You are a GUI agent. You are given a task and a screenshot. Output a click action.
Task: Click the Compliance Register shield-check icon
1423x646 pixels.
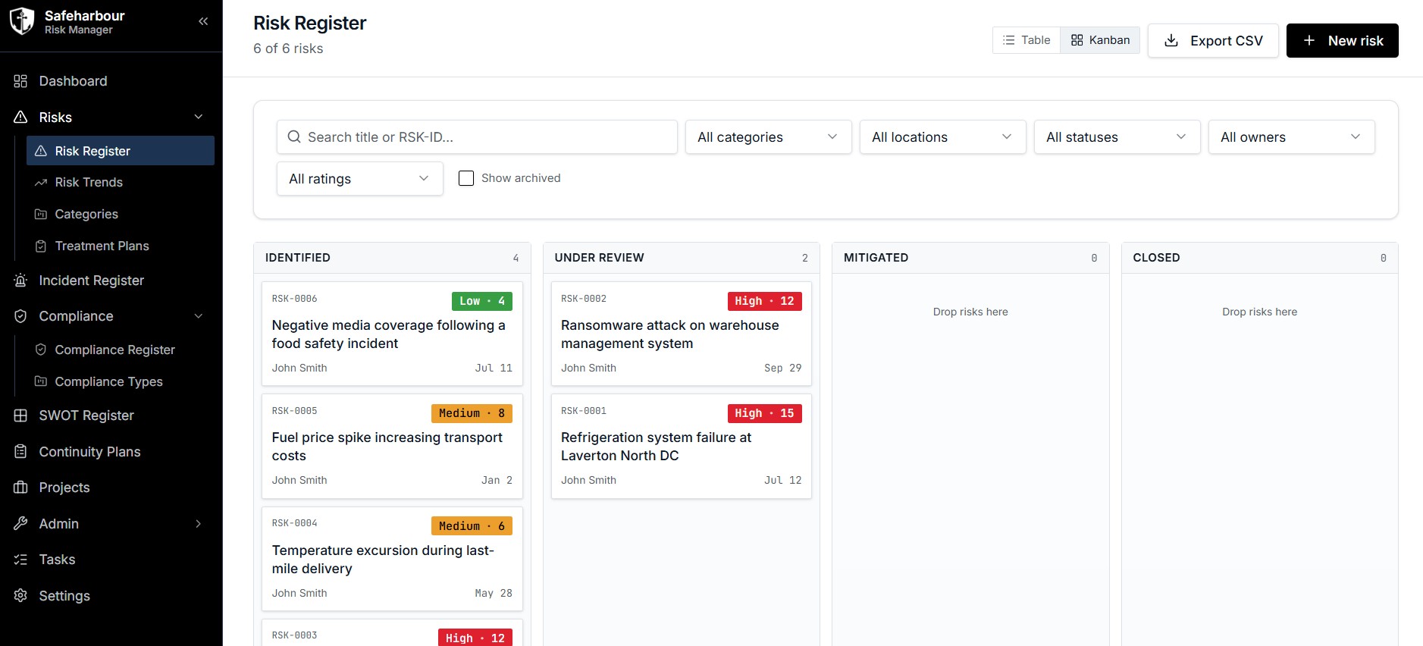pos(41,350)
